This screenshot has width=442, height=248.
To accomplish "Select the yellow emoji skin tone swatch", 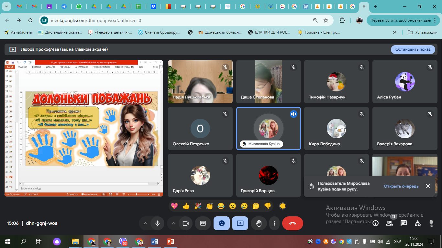I will click(x=282, y=206).
